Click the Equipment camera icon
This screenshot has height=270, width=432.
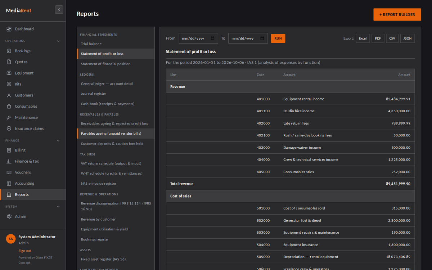[x=9, y=73]
